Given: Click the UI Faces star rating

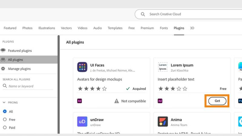Looking at the screenshot, I should tap(92, 89).
